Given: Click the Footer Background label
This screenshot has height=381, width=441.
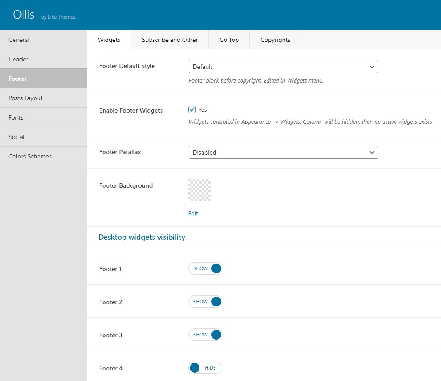Looking at the screenshot, I should 126,185.
